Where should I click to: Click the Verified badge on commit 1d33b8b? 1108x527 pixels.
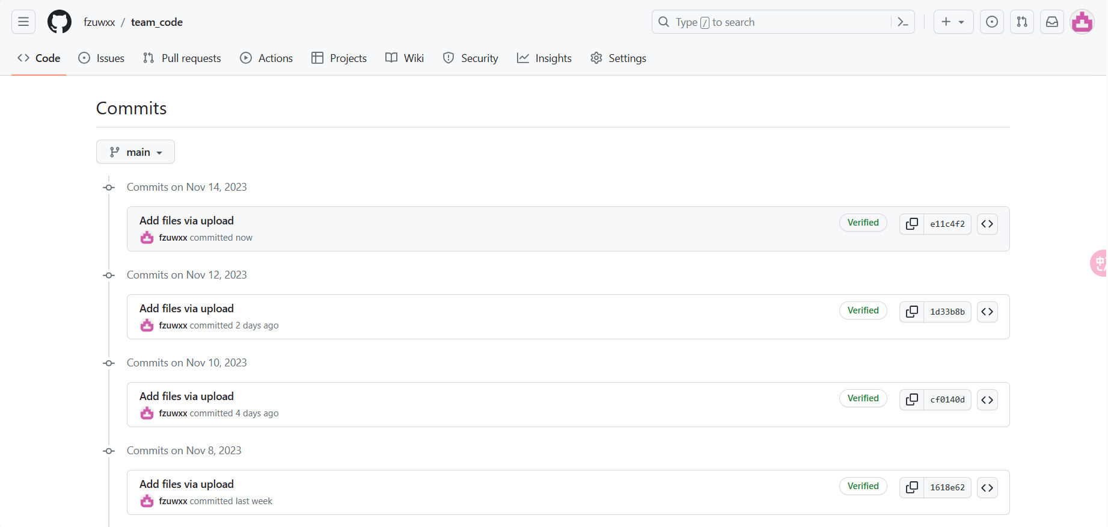(x=863, y=310)
